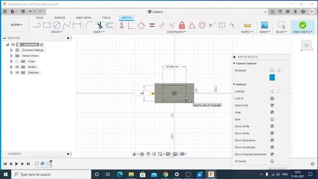Apply Parallel constraint

[x=161, y=25]
